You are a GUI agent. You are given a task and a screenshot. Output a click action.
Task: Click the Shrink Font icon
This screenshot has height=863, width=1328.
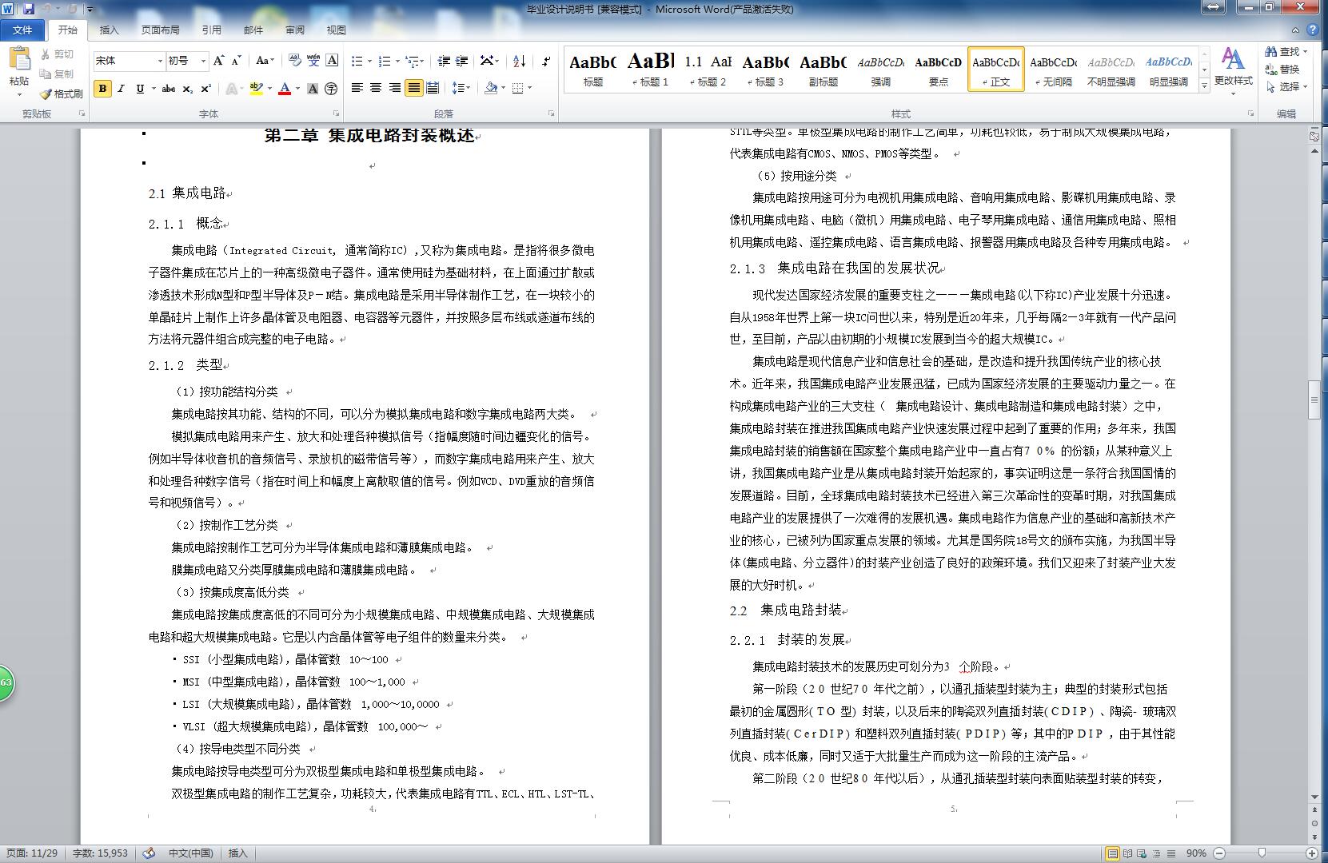[237, 61]
